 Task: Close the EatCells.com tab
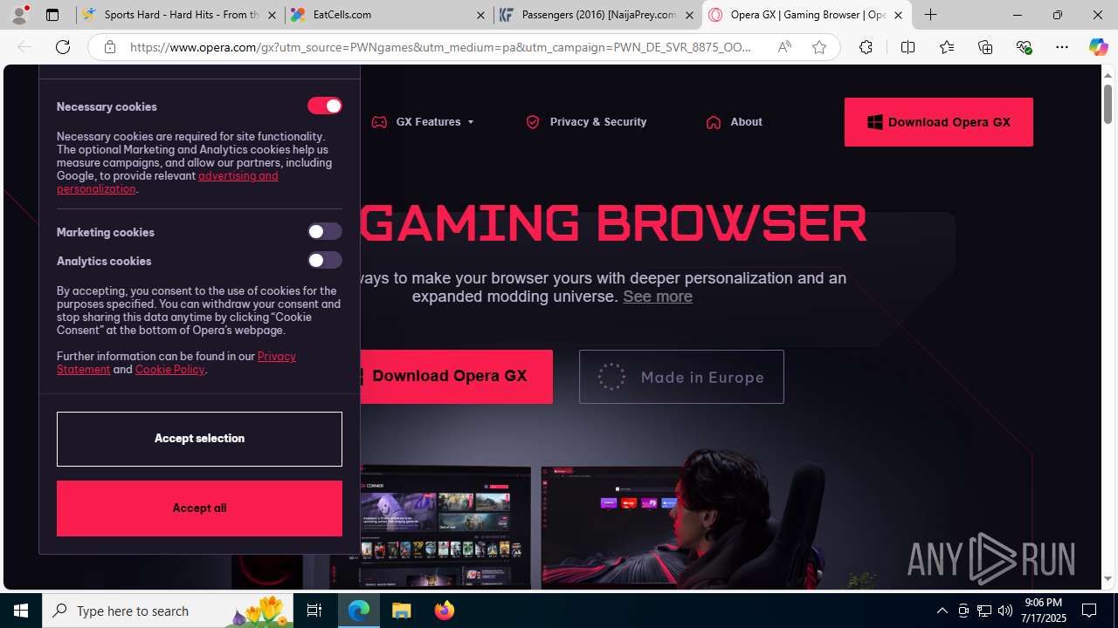(x=480, y=15)
